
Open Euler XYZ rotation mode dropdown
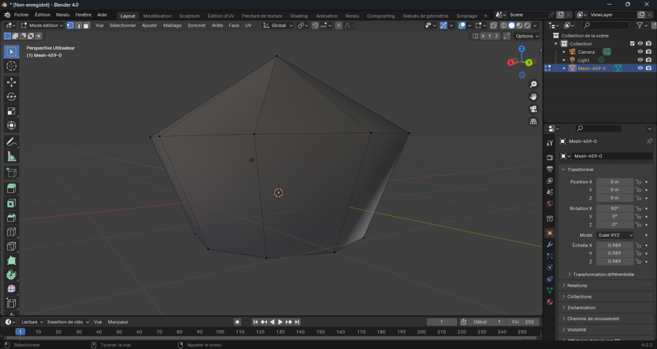click(x=615, y=235)
